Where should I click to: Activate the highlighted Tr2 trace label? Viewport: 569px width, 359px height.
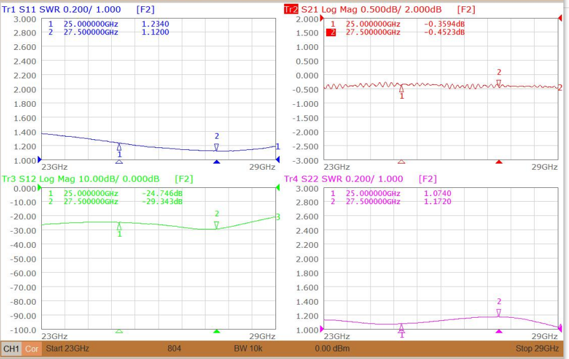[291, 9]
